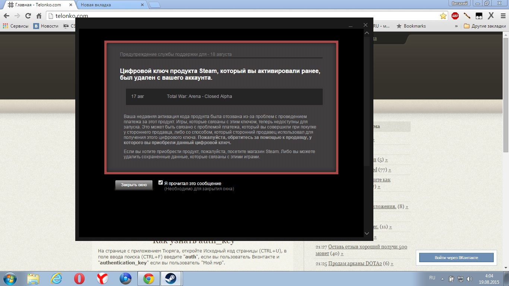Show hidden system tray icons
The image size is (509, 286).
443,279
